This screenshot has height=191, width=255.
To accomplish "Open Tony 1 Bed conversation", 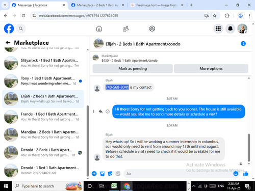I will [x=43, y=81].
